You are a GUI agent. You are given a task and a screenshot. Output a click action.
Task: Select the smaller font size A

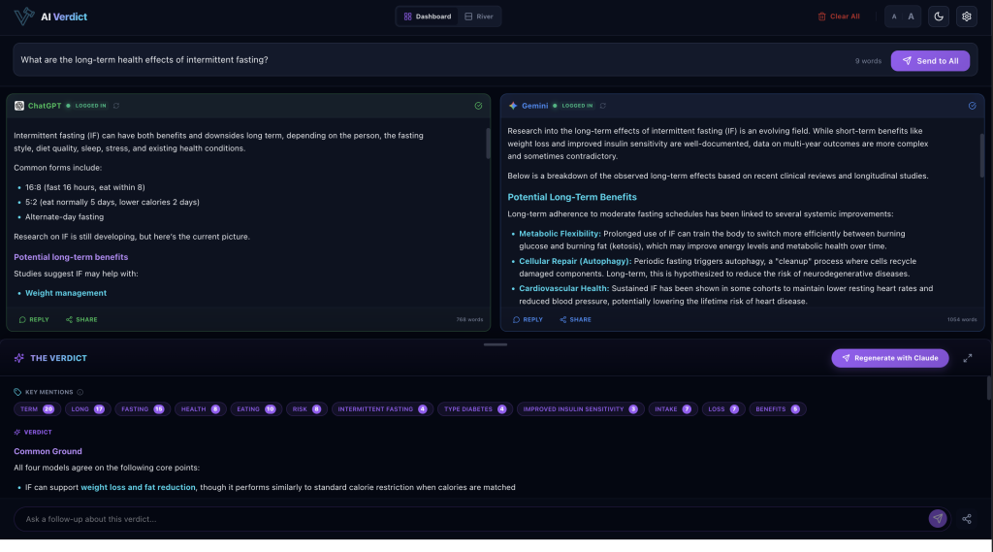893,16
